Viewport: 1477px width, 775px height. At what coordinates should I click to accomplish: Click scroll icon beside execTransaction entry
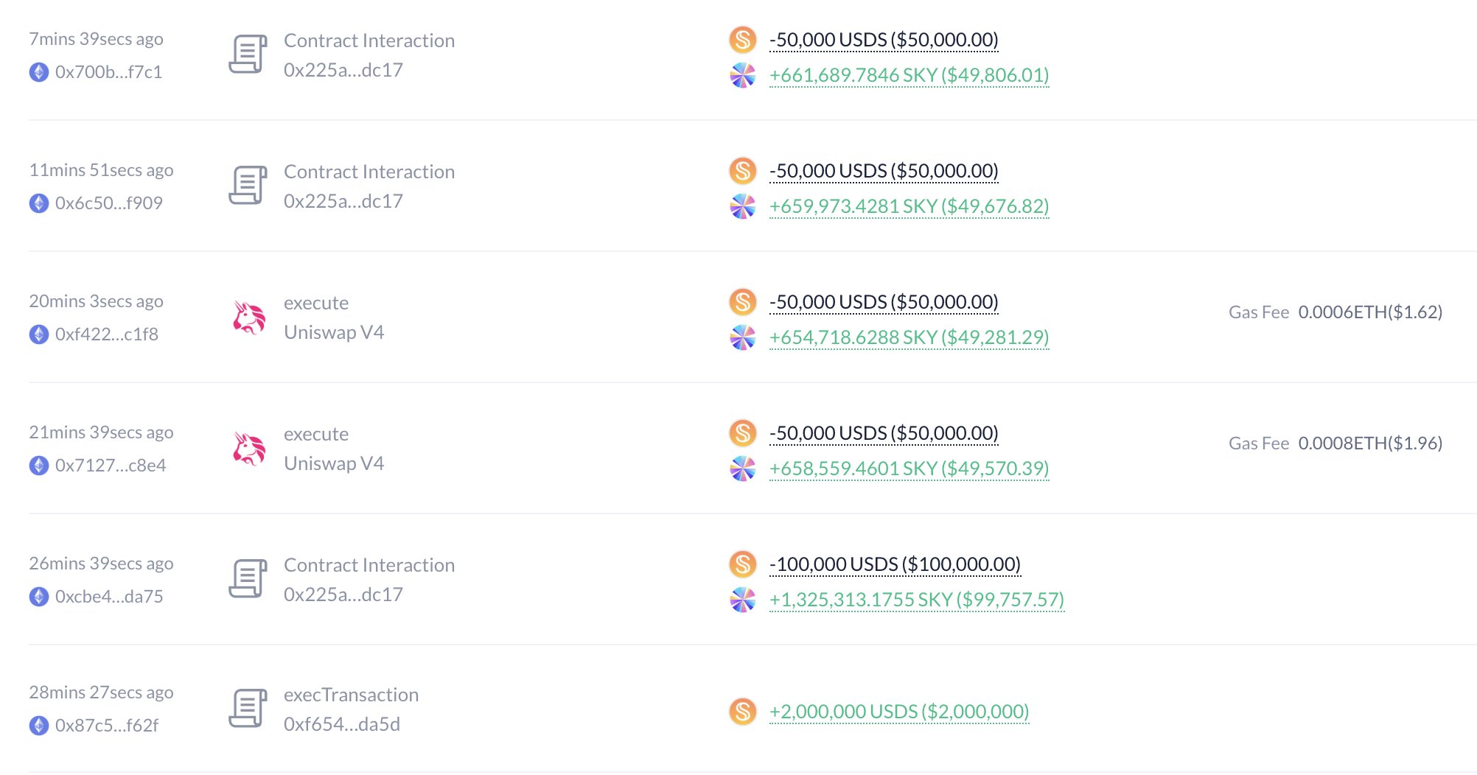[x=248, y=709]
